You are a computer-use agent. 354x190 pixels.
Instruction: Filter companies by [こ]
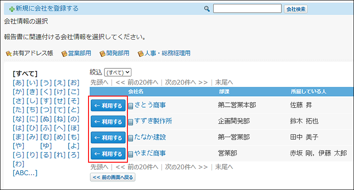point(73,92)
